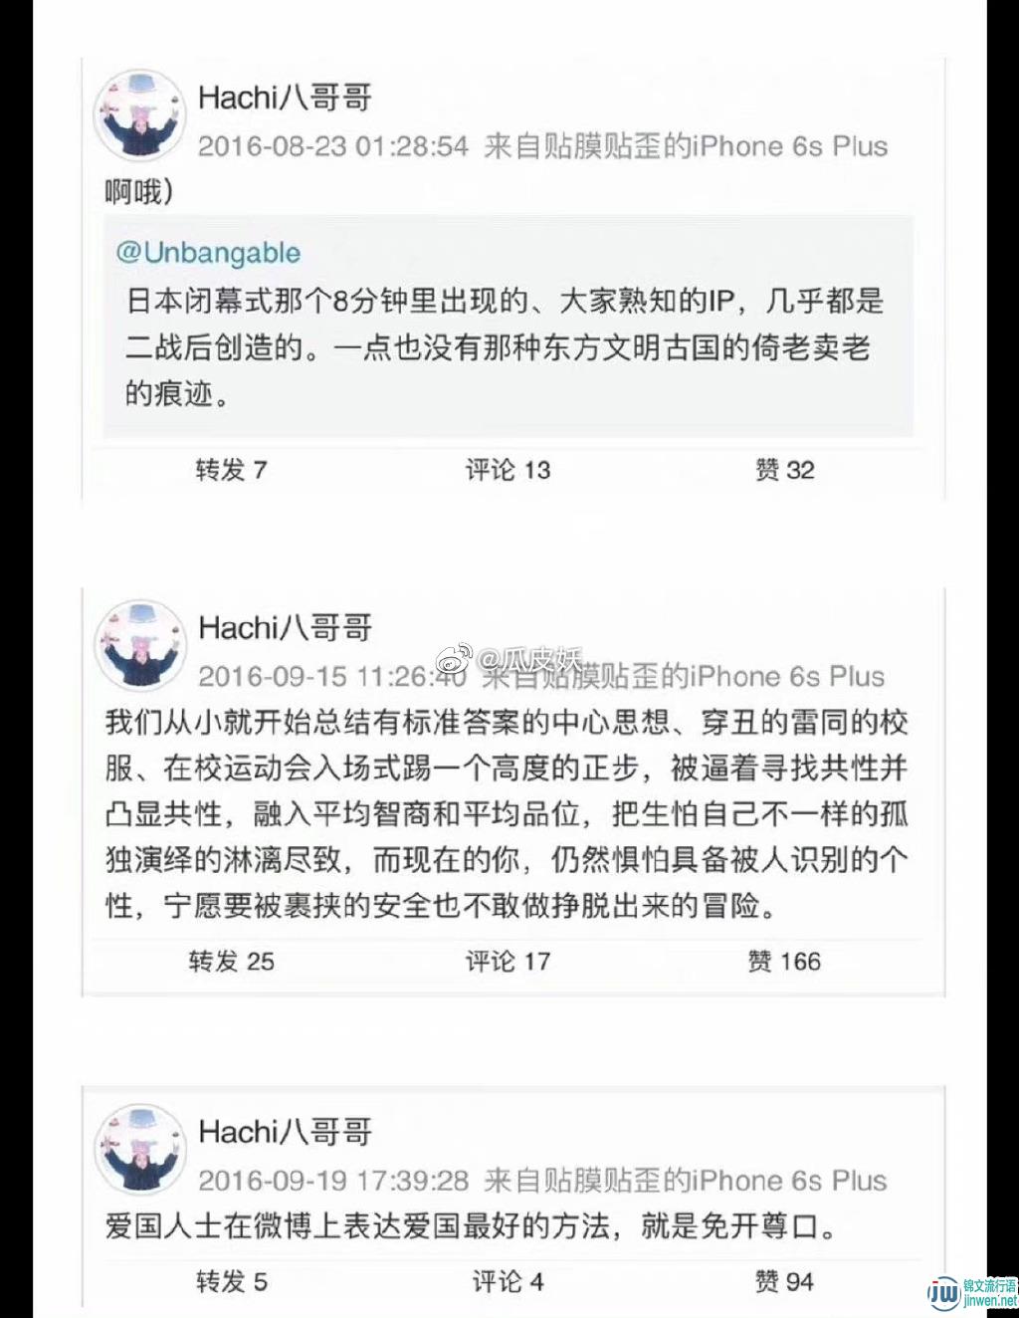Image resolution: width=1019 pixels, height=1318 pixels.
Task: Open avatar of third Hachi八哥哥 post
Action: (140, 1150)
